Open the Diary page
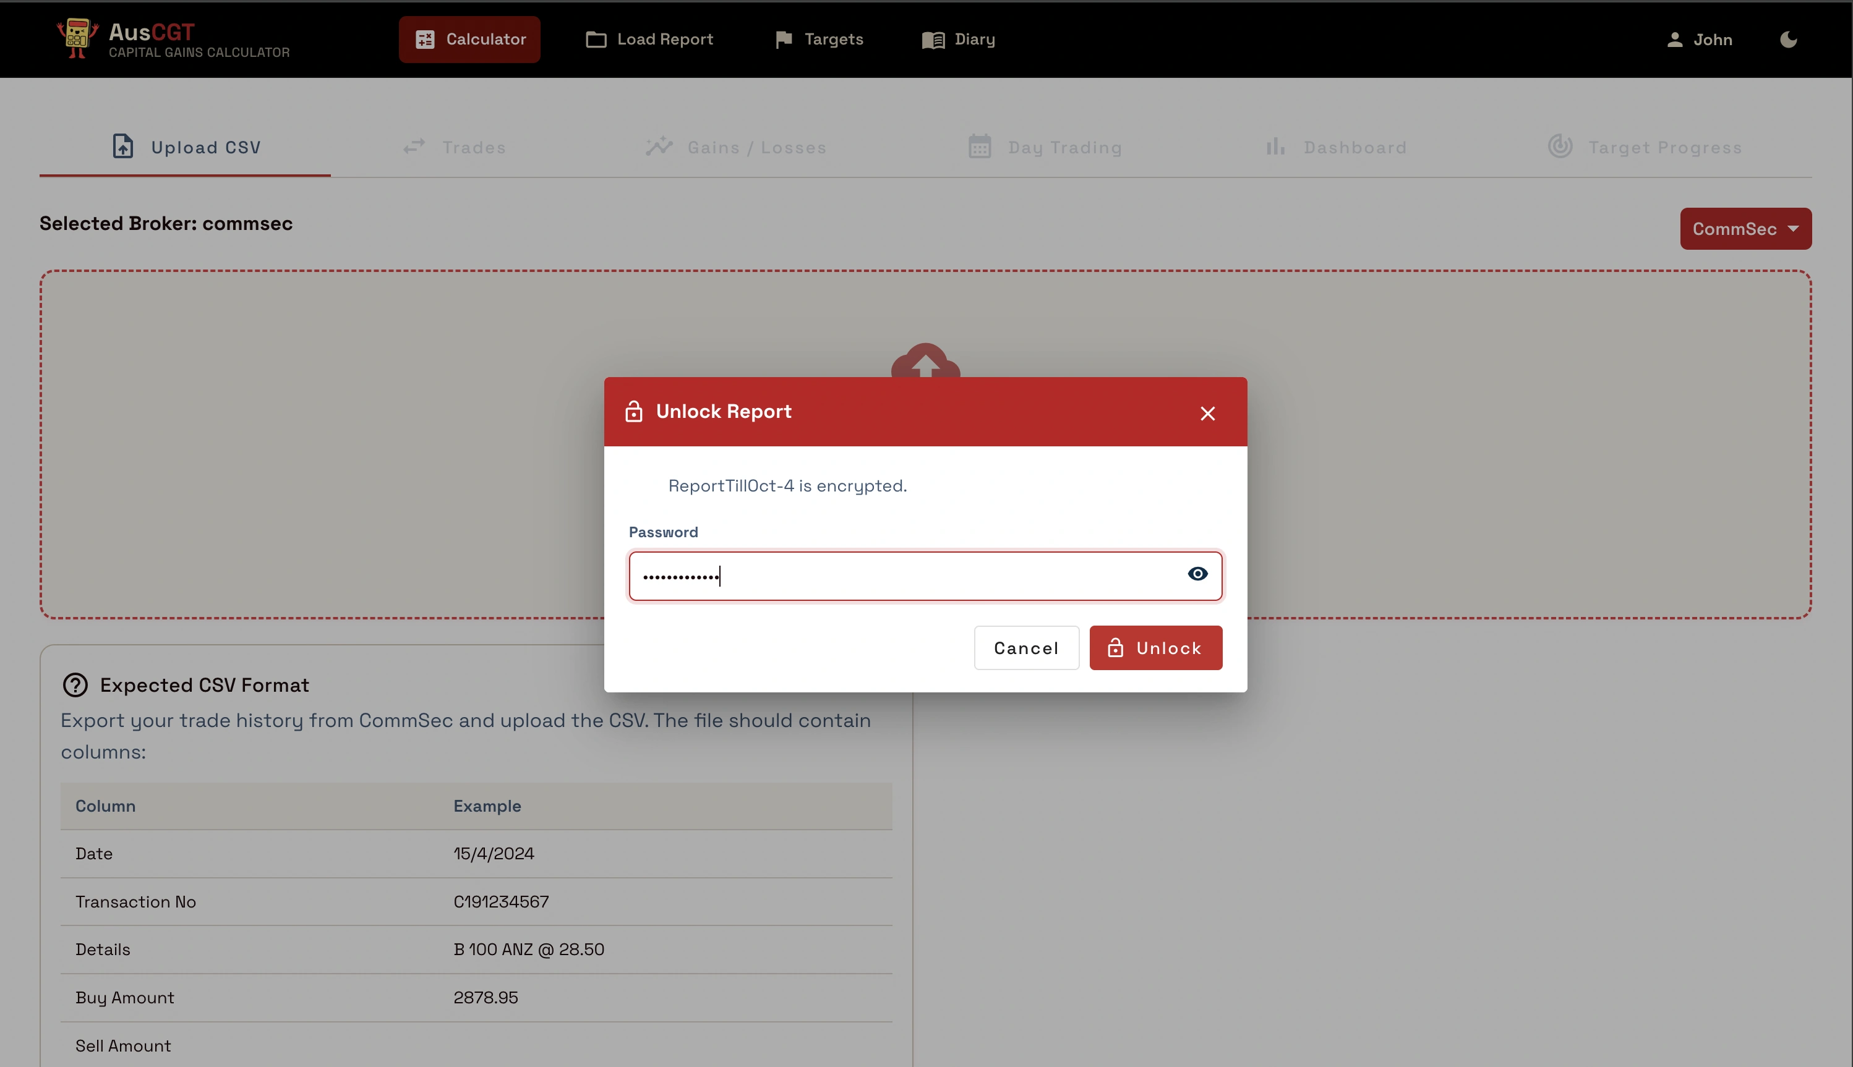This screenshot has width=1853, height=1067. pyautogui.click(x=958, y=40)
